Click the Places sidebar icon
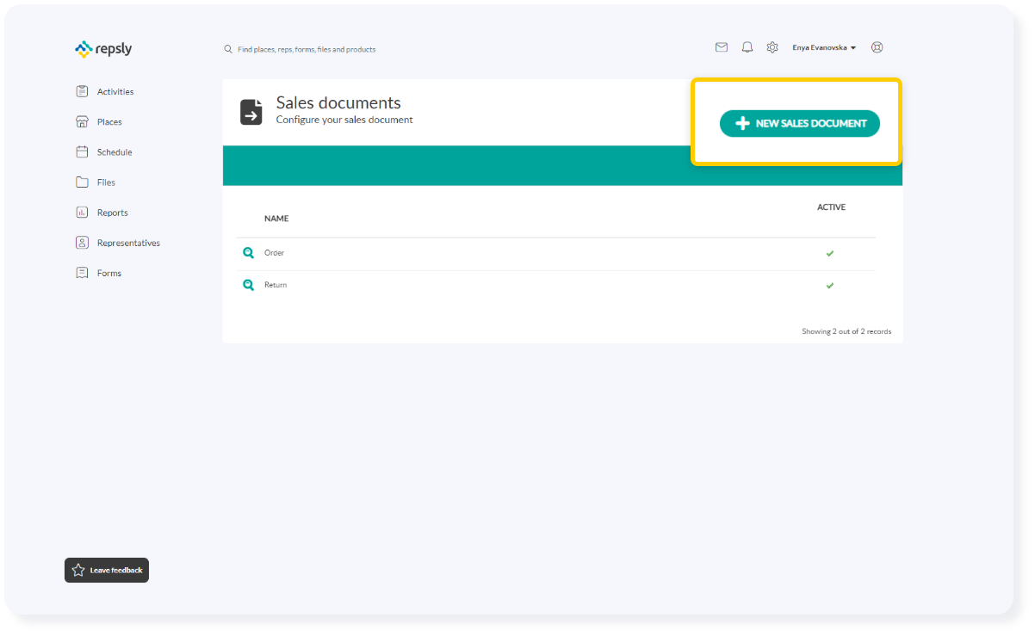This screenshot has width=1035, height=636. coord(82,121)
